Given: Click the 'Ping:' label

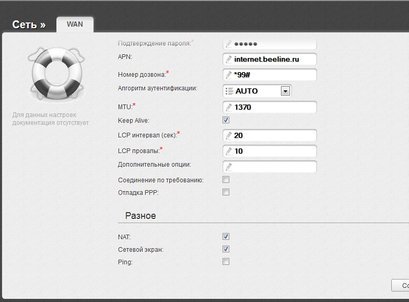Looking at the screenshot, I should 125,262.
